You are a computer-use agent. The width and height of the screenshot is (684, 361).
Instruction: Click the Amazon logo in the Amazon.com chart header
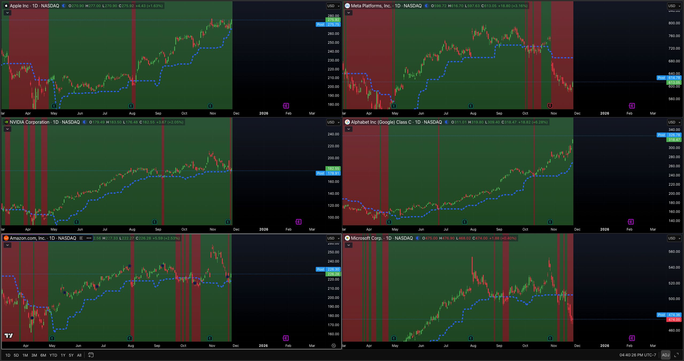[x=6, y=238]
